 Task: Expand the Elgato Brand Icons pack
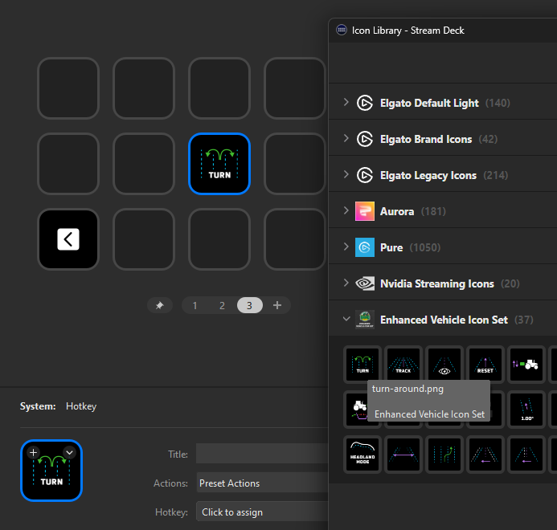(346, 138)
